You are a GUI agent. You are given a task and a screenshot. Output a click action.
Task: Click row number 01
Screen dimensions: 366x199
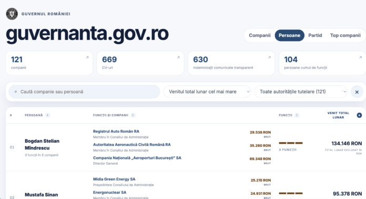(x=12, y=147)
